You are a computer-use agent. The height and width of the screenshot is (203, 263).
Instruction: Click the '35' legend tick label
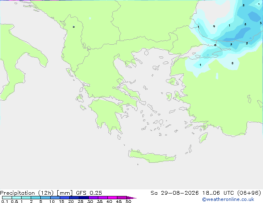100,201
